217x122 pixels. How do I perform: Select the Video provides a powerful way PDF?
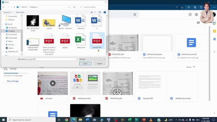pos(49,44)
